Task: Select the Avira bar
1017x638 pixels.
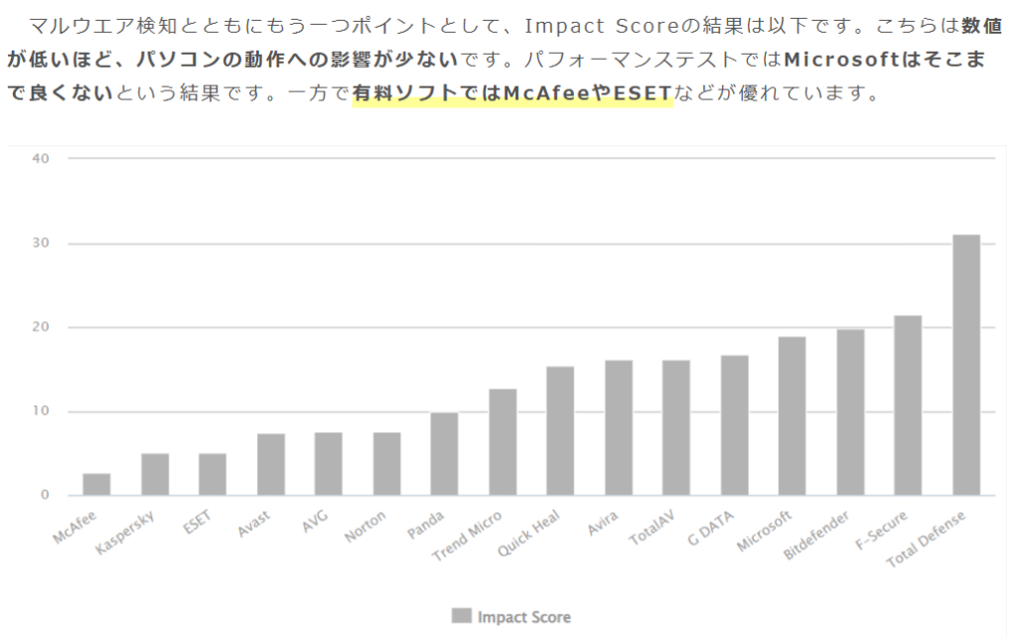Action: [x=619, y=428]
